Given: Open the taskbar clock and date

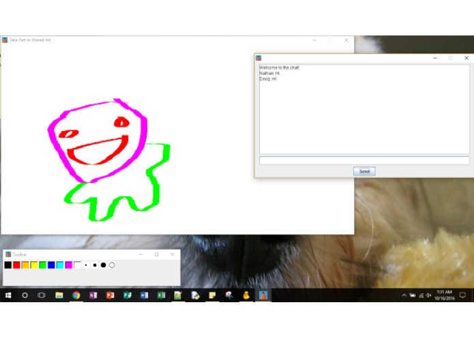Looking at the screenshot, I should click(x=445, y=295).
